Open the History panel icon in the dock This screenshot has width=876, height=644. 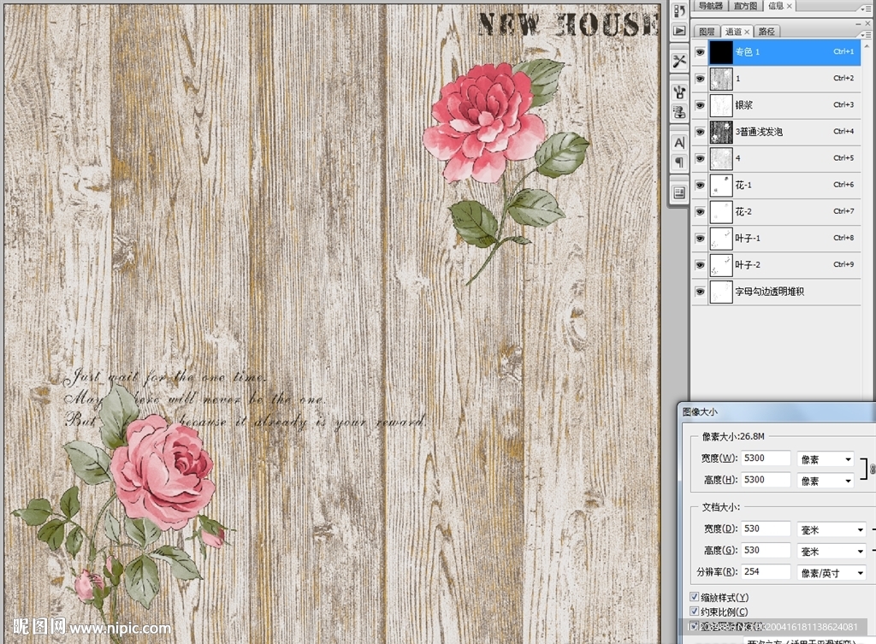(679, 11)
